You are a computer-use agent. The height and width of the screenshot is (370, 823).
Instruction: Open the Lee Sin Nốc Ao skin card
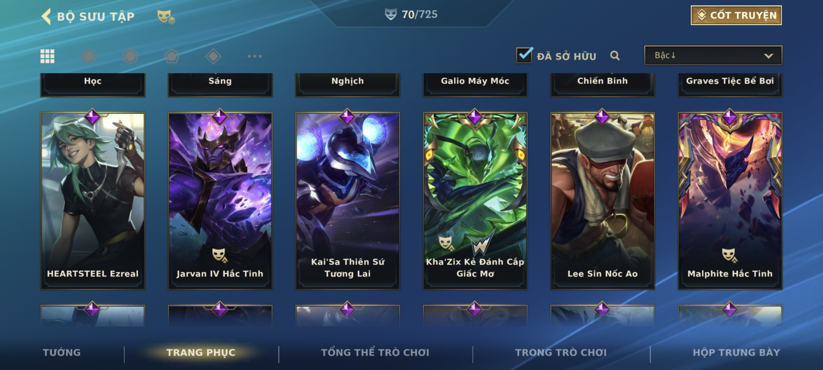tap(602, 201)
